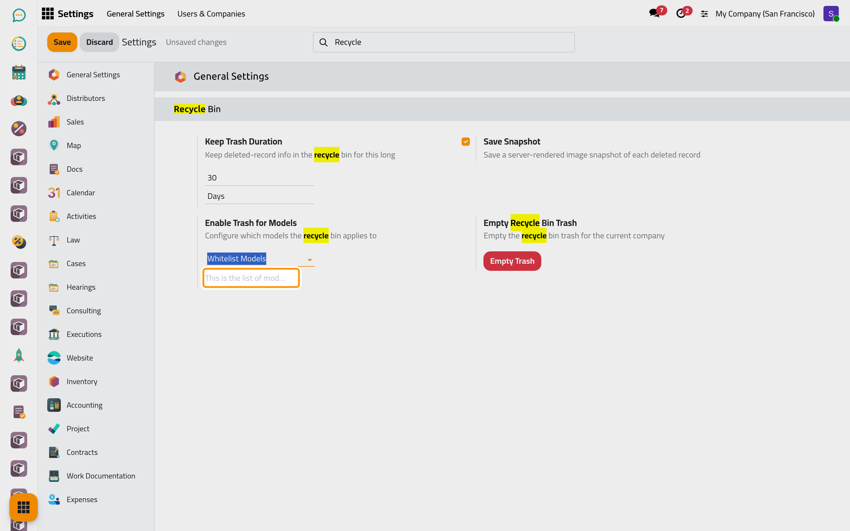Open user avatar menu in top bar
Viewport: 850px width, 531px height.
coord(831,14)
